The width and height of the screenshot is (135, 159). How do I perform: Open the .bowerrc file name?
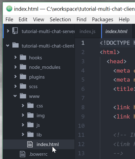[x=38, y=154]
